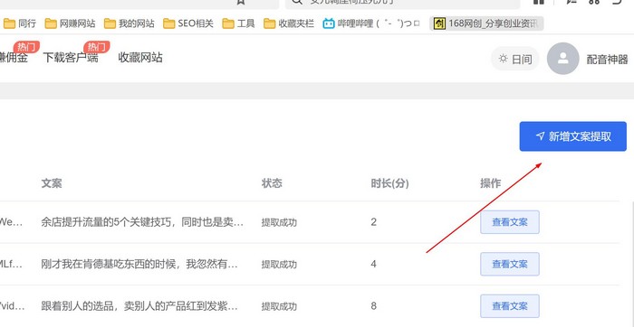
Task: Click the 配音神器 username
Action: tap(608, 60)
